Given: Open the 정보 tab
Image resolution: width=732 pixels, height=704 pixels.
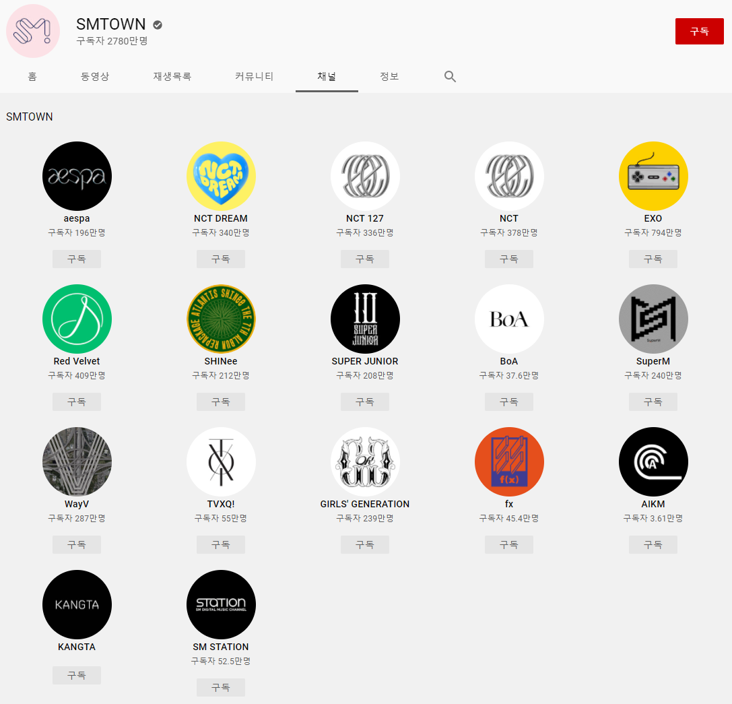Looking at the screenshot, I should click(389, 77).
